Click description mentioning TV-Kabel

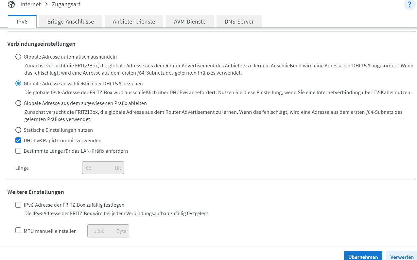click(218, 92)
